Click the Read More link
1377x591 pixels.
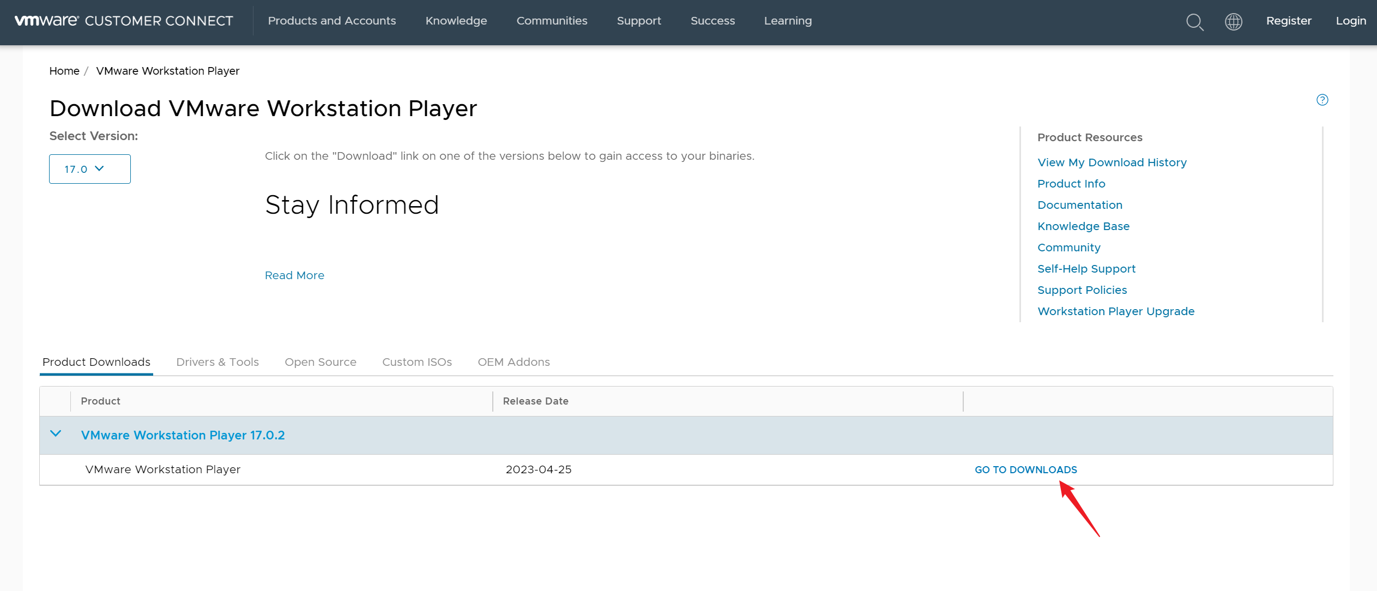294,275
